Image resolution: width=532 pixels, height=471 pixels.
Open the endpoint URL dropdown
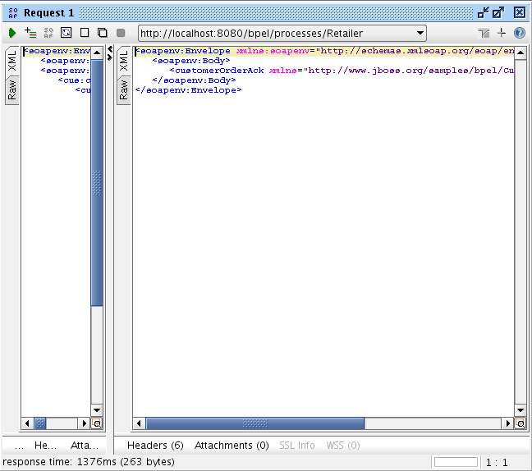point(420,33)
